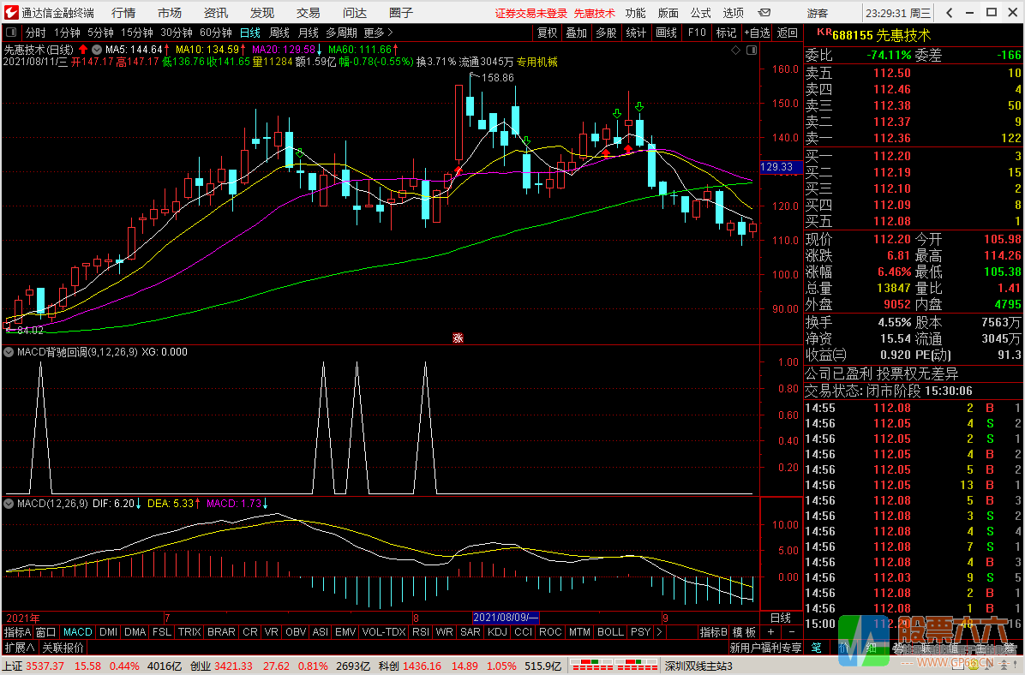Select the TRIX indicator tab

189,632
